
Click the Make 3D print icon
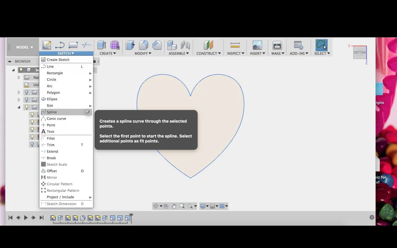pos(277,45)
